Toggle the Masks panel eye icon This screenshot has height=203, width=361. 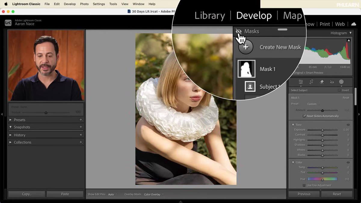(x=239, y=31)
